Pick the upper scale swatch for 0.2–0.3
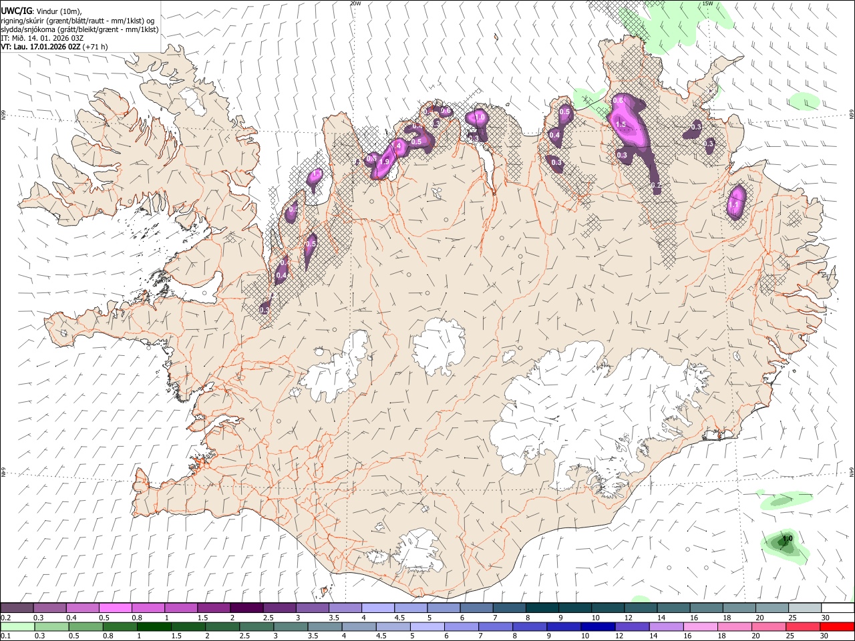This screenshot has height=641, width=855. [x=17, y=608]
